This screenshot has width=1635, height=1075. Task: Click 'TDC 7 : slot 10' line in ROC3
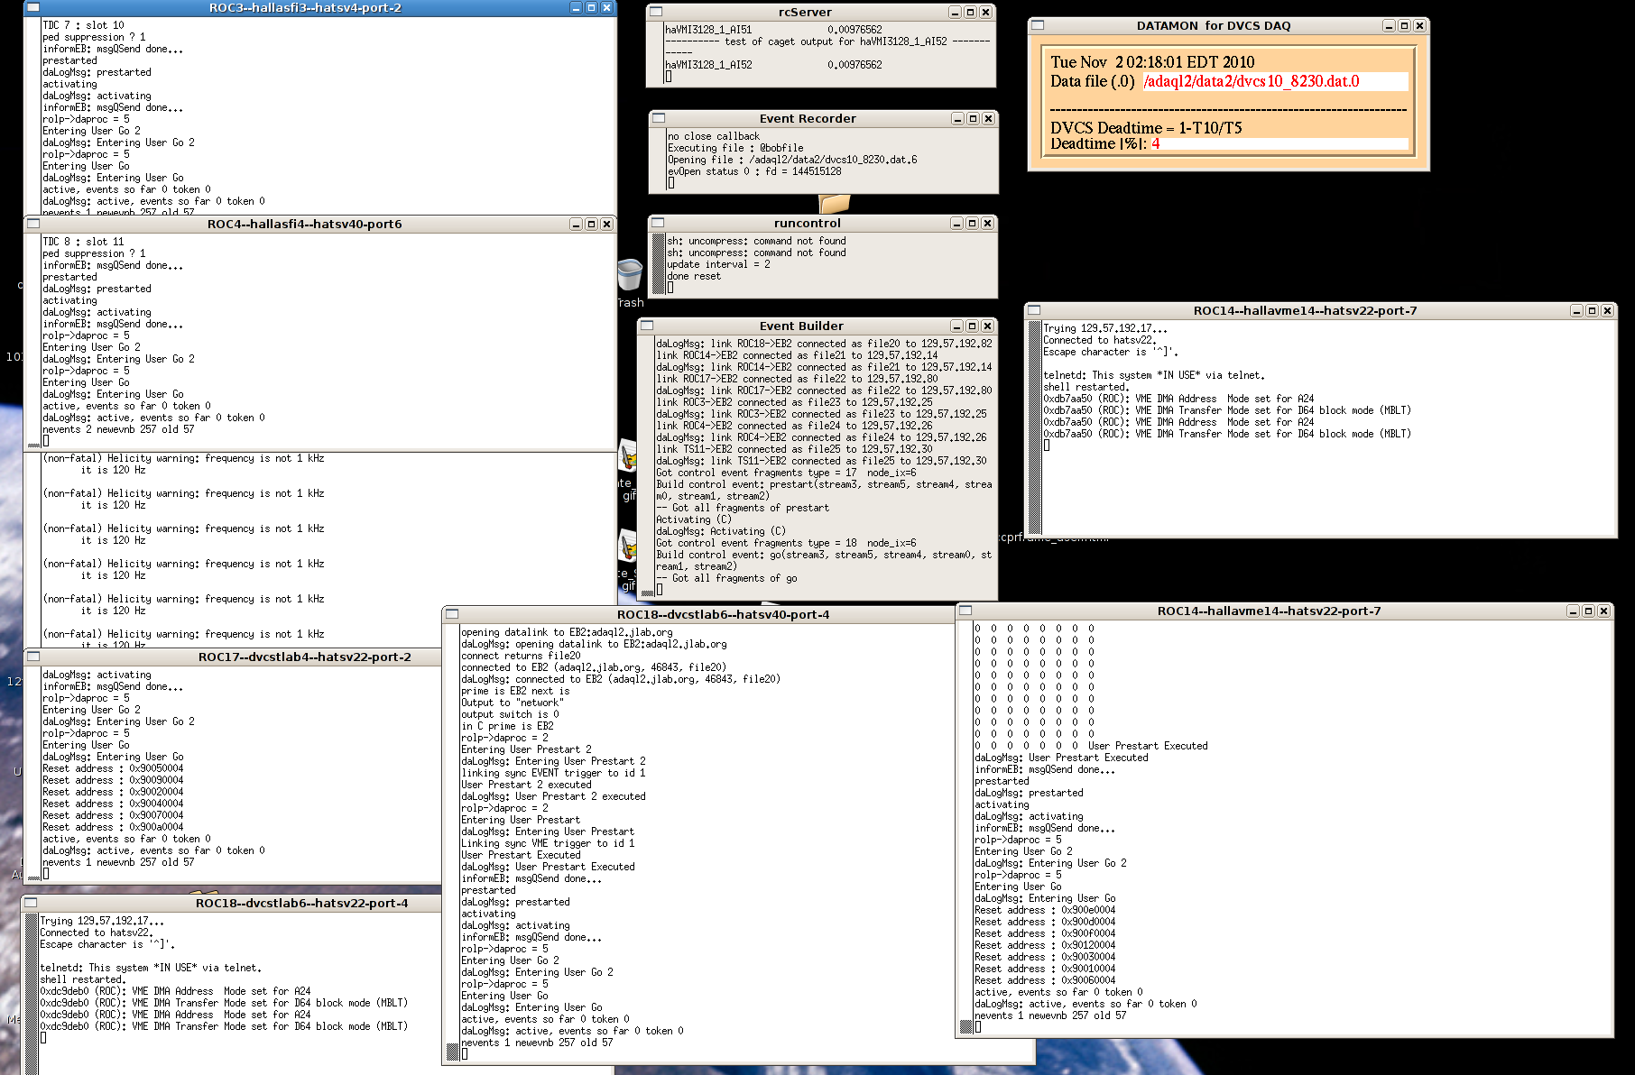click(x=83, y=25)
